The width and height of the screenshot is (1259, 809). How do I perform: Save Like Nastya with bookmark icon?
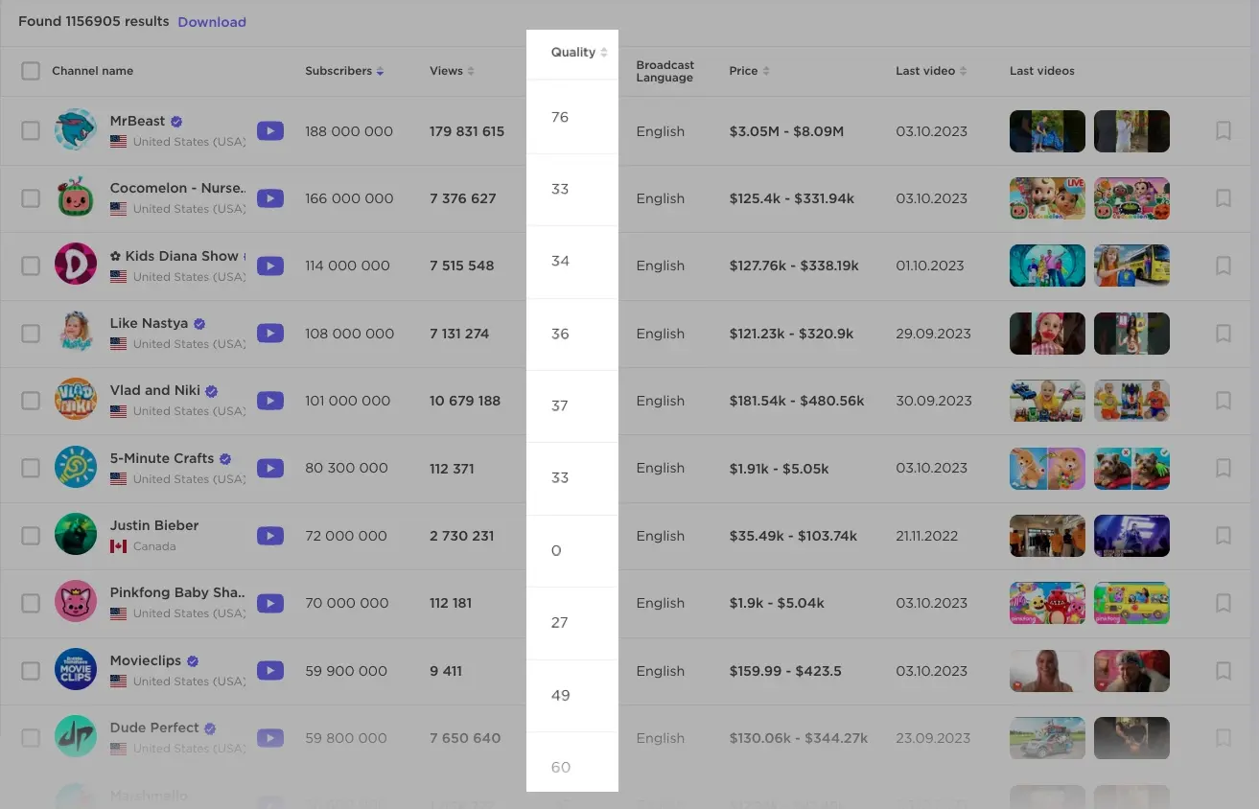(x=1223, y=334)
